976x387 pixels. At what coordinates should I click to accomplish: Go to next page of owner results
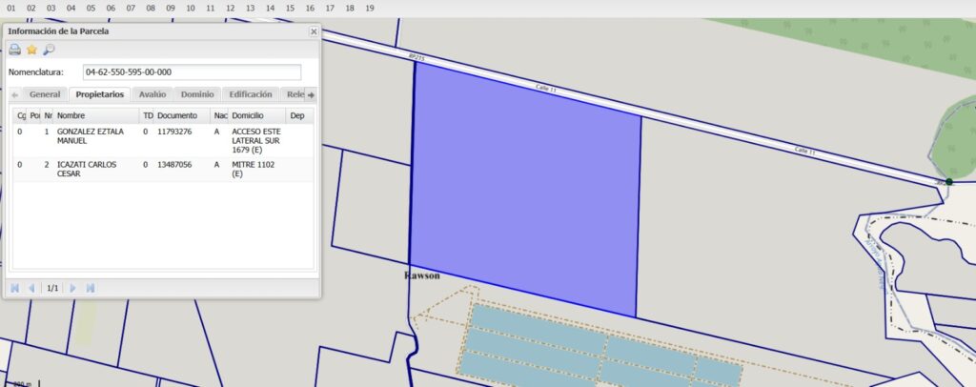(72, 287)
